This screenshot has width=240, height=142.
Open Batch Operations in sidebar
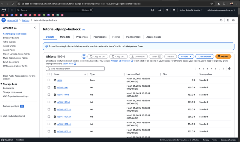click(11, 62)
